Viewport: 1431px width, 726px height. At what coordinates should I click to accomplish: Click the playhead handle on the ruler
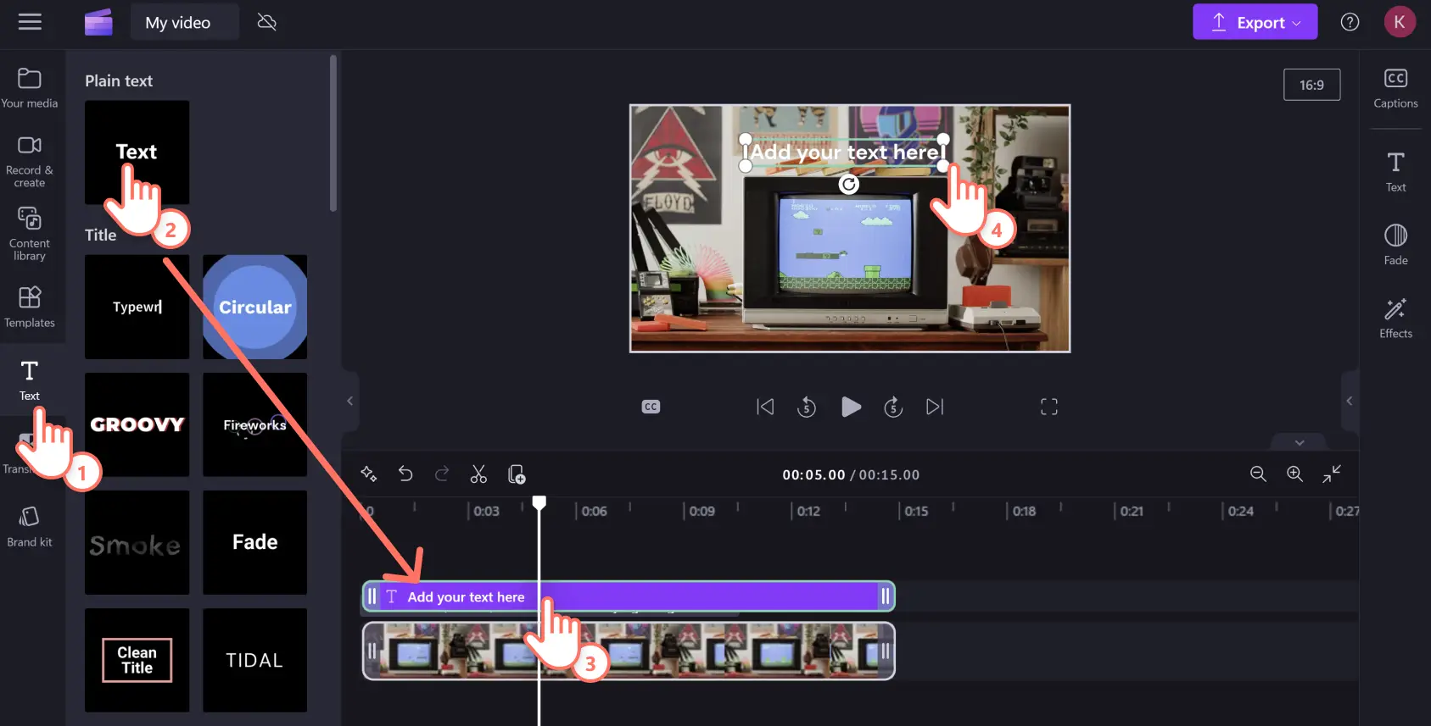click(x=539, y=502)
